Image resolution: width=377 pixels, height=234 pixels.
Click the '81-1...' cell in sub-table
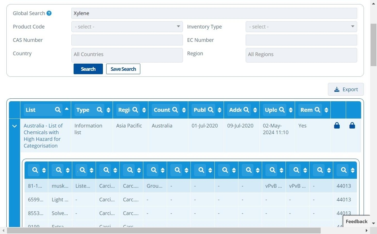point(36,186)
